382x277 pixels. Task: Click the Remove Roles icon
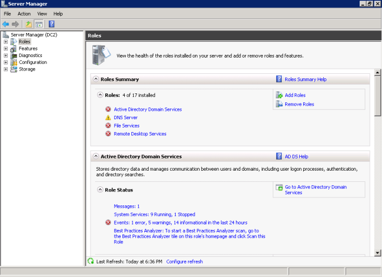point(279,104)
